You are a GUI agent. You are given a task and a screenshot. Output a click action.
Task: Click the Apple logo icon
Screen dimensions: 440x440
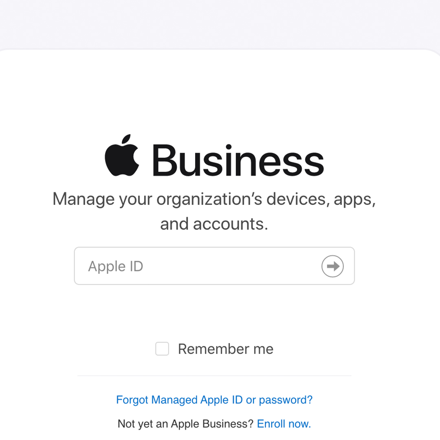click(122, 155)
